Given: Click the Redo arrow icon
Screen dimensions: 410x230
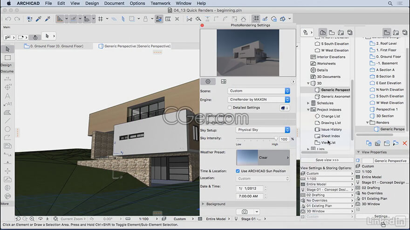Looking at the screenshot, I should 17,19.
